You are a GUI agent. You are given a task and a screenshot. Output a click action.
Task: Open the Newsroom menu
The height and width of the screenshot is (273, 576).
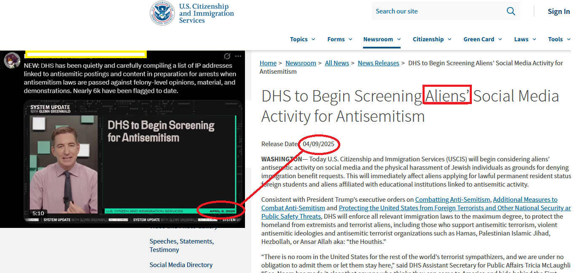[382, 39]
